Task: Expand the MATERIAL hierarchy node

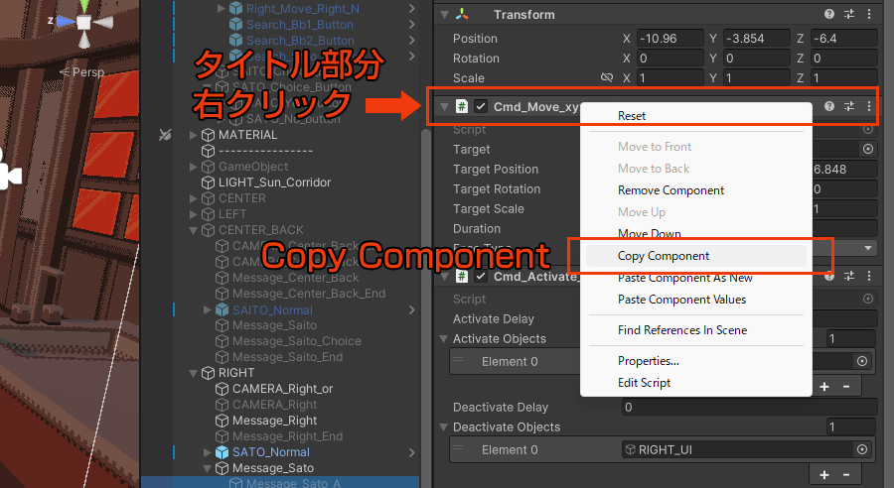Action: coord(194,135)
